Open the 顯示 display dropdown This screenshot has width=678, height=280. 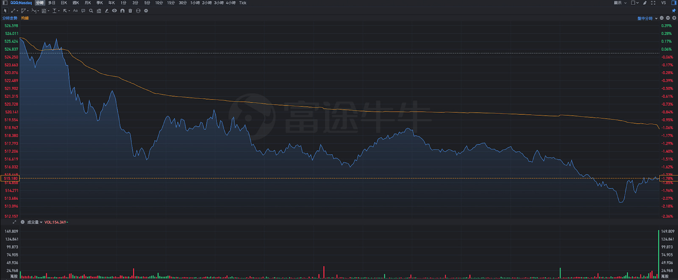(620, 3)
